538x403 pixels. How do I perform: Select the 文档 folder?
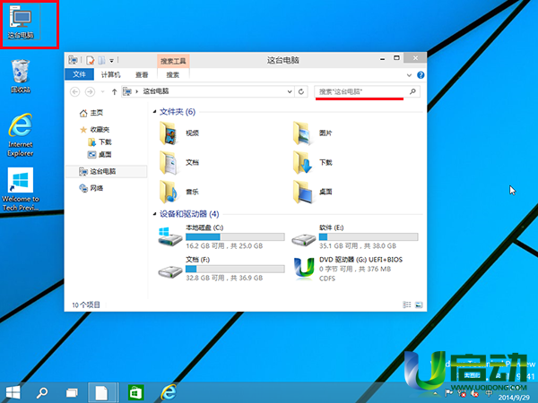tap(179, 162)
